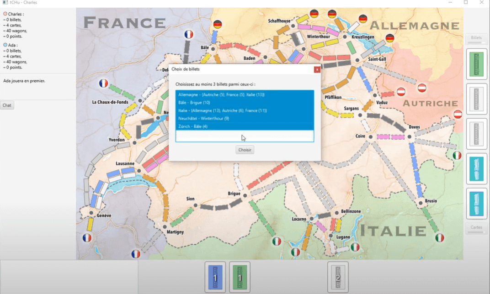Claim the dark gray route Locarno to Bellinzone

(x=325, y=215)
